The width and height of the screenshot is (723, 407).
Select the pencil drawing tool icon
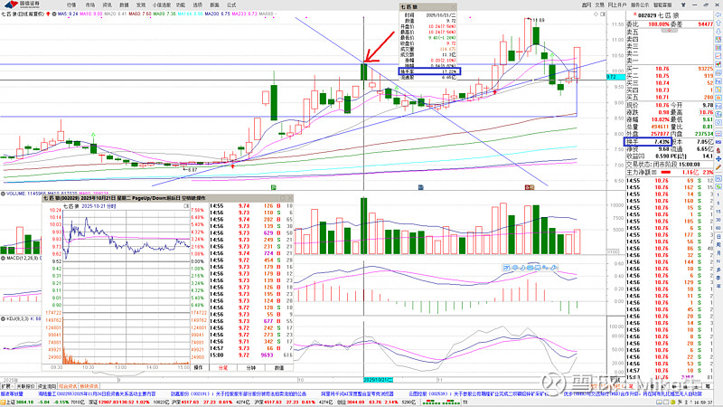point(718,167)
